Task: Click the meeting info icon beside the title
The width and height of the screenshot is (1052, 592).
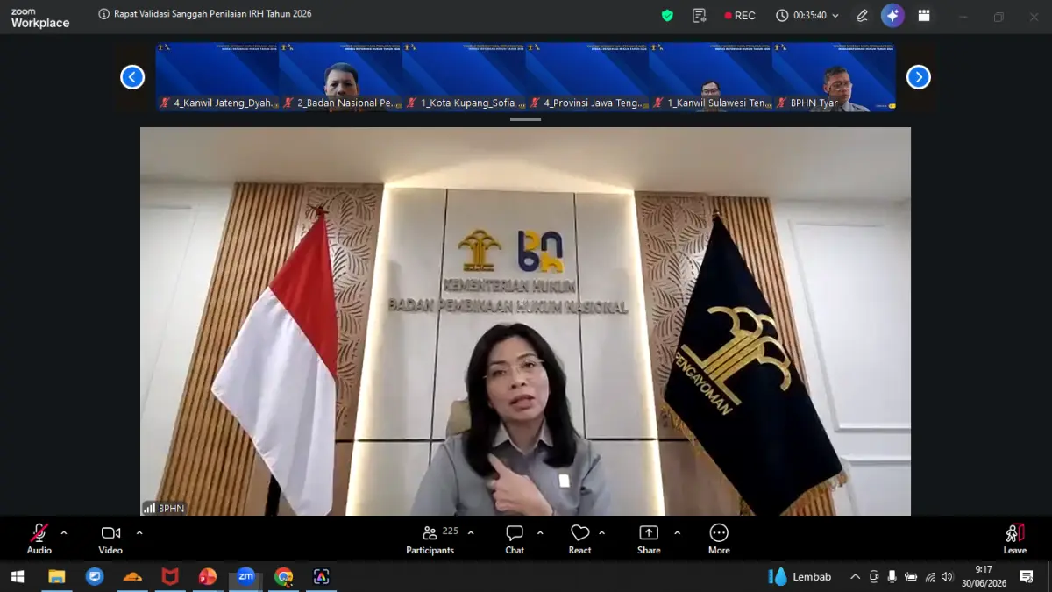Action: point(104,14)
